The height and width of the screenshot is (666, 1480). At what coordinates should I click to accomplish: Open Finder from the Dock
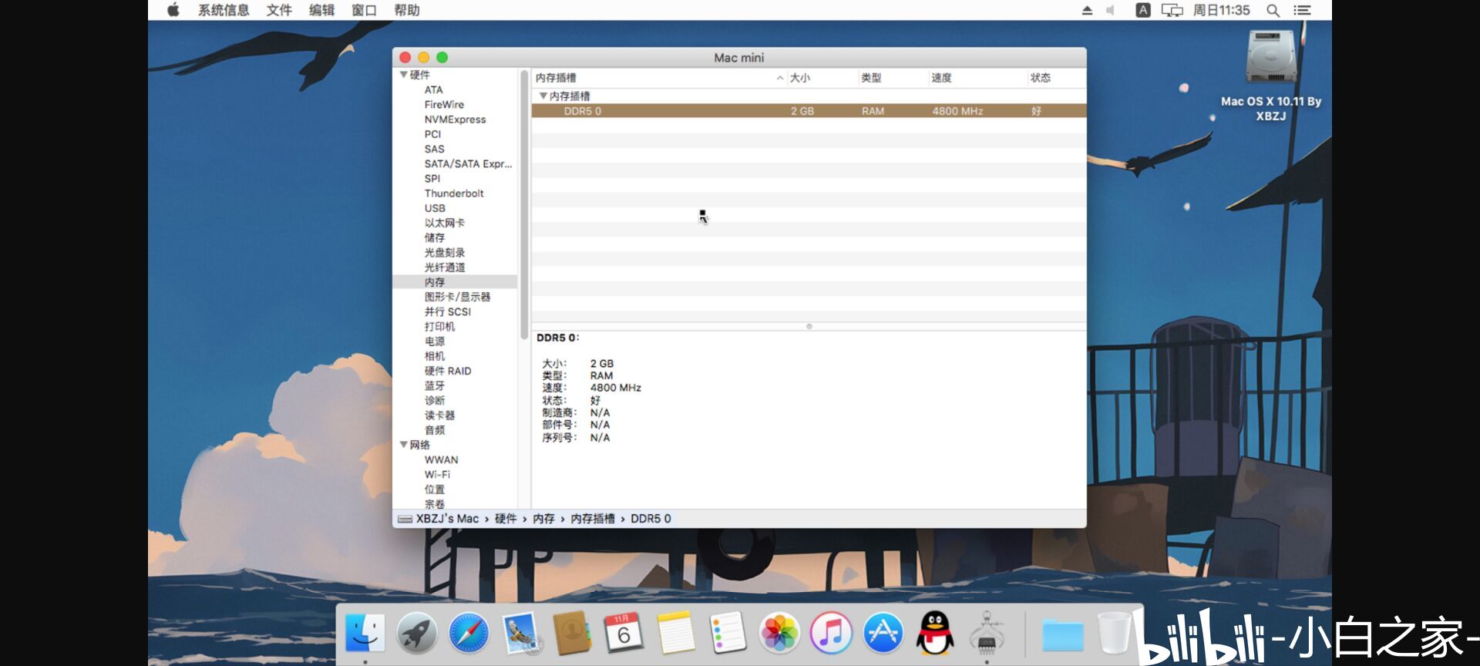(x=365, y=634)
